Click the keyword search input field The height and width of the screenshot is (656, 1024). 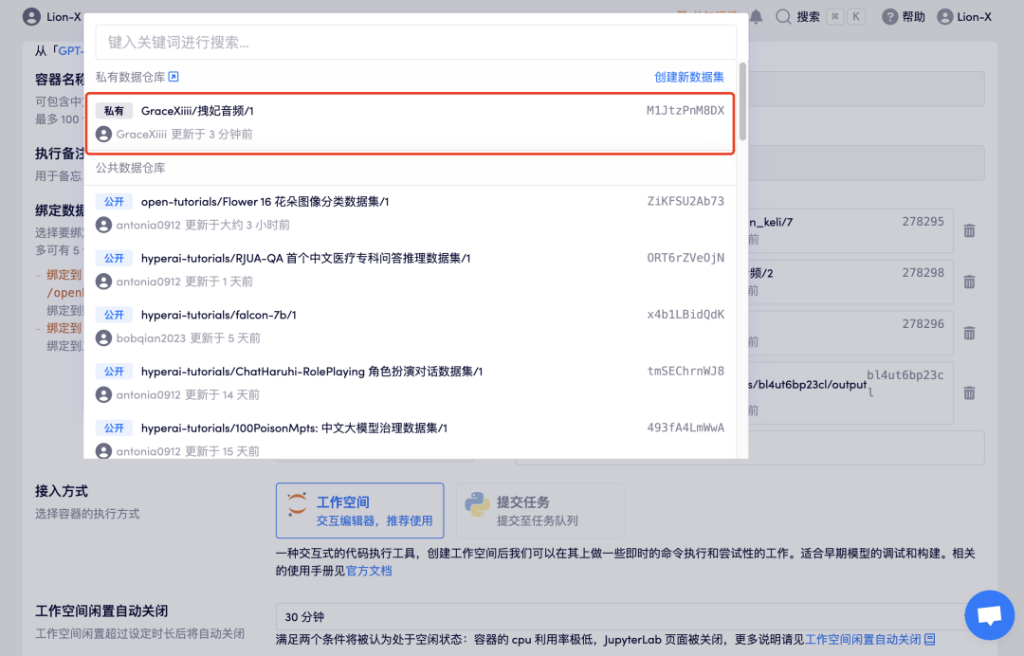(x=415, y=43)
